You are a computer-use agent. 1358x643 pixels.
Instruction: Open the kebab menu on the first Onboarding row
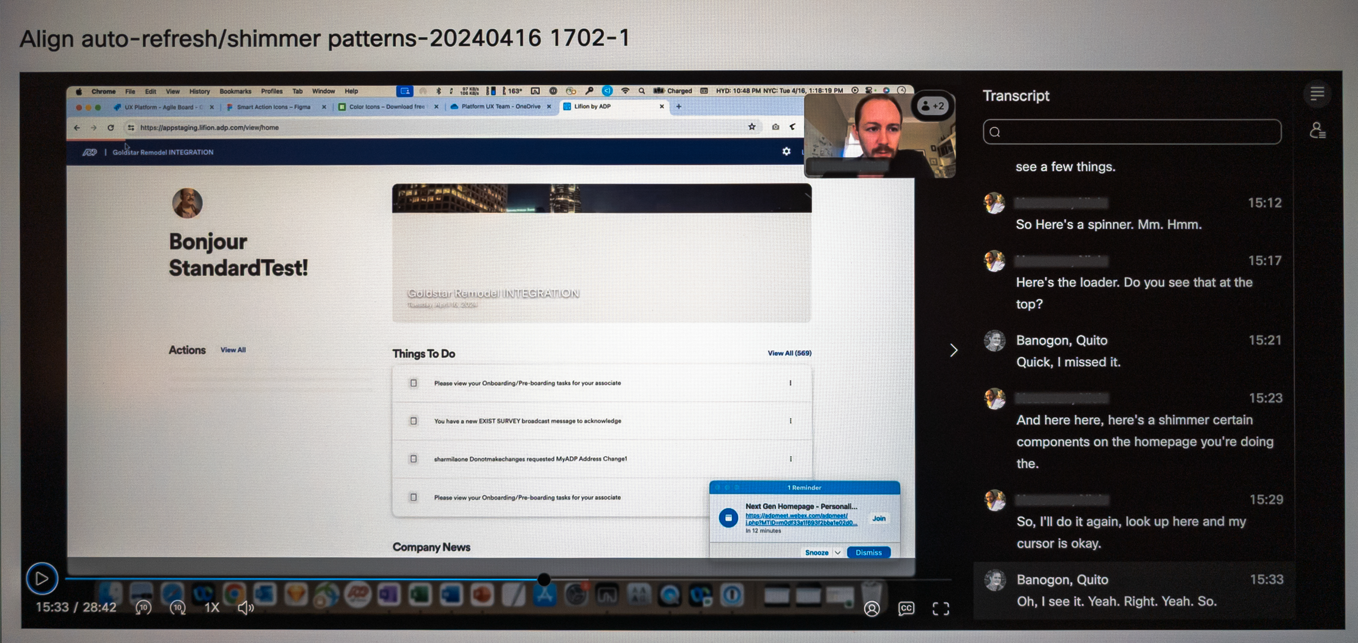click(790, 383)
